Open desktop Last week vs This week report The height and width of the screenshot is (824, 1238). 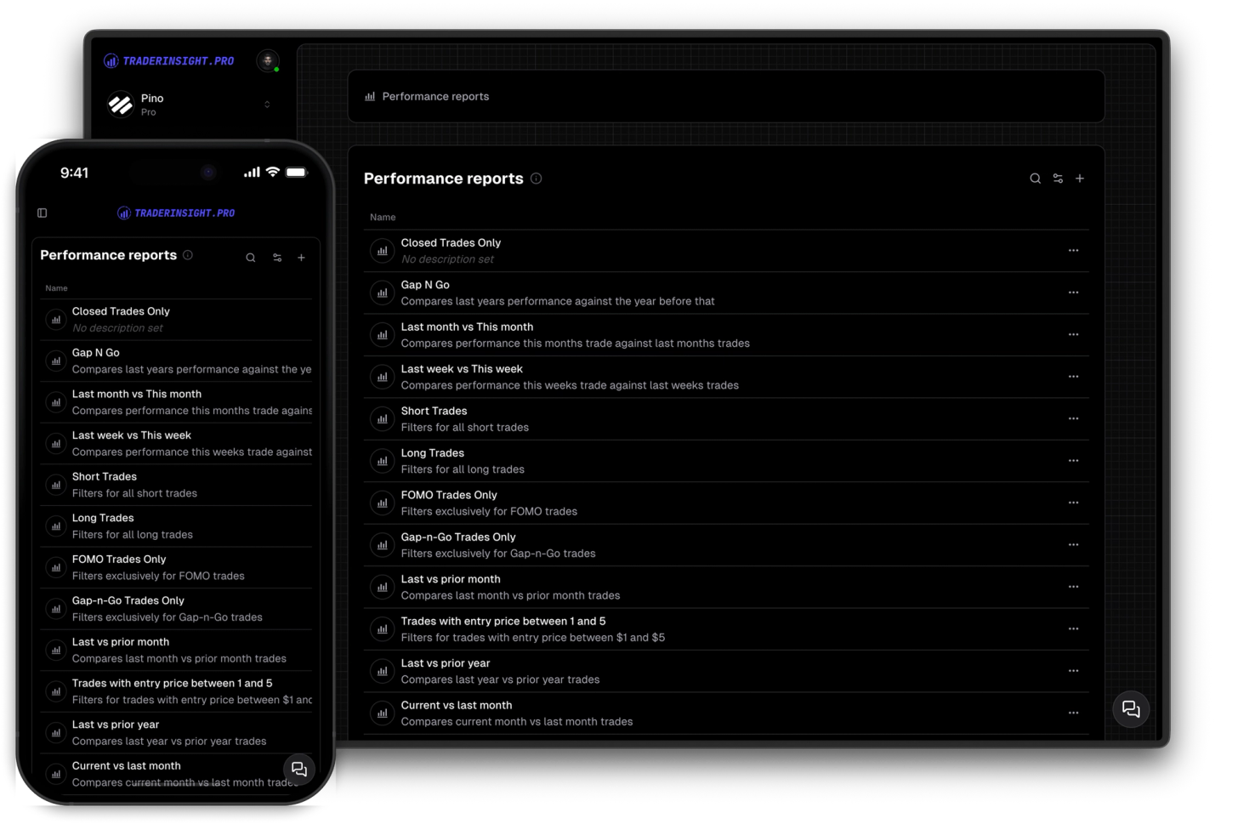726,377
